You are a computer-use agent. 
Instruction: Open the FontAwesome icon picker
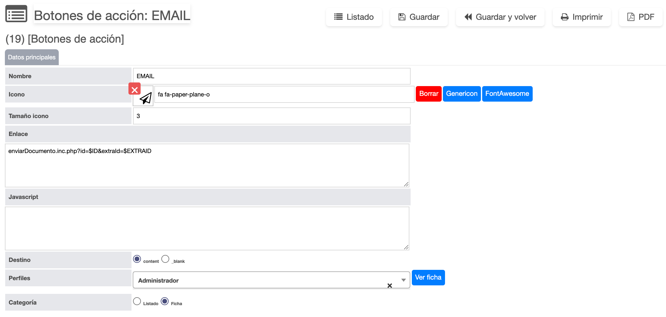click(x=507, y=94)
